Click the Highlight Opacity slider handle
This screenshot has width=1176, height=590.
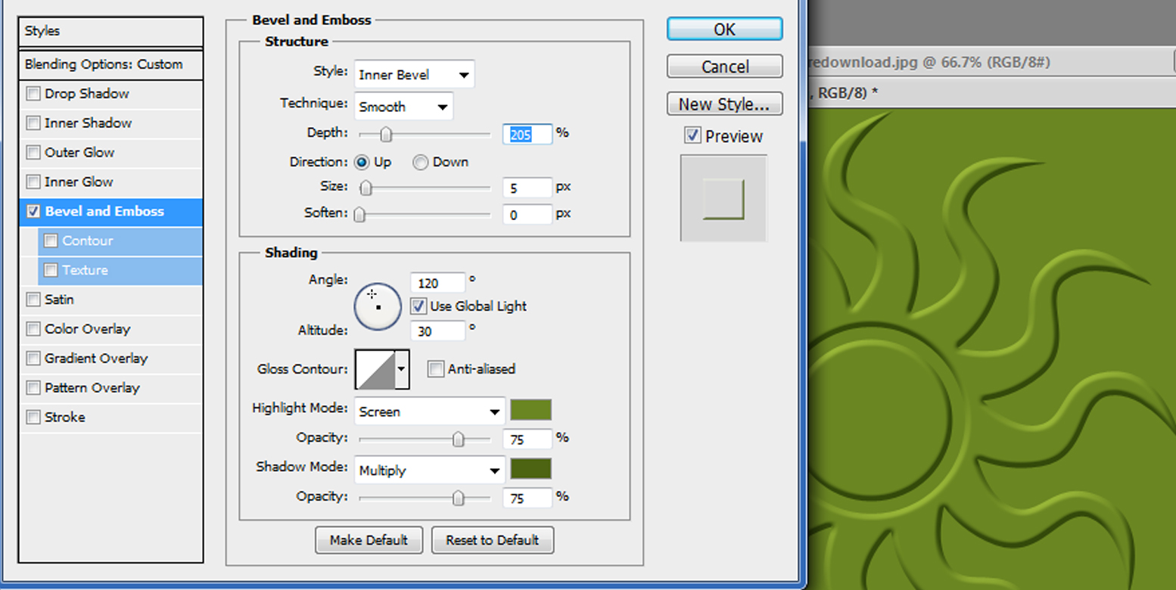point(458,439)
